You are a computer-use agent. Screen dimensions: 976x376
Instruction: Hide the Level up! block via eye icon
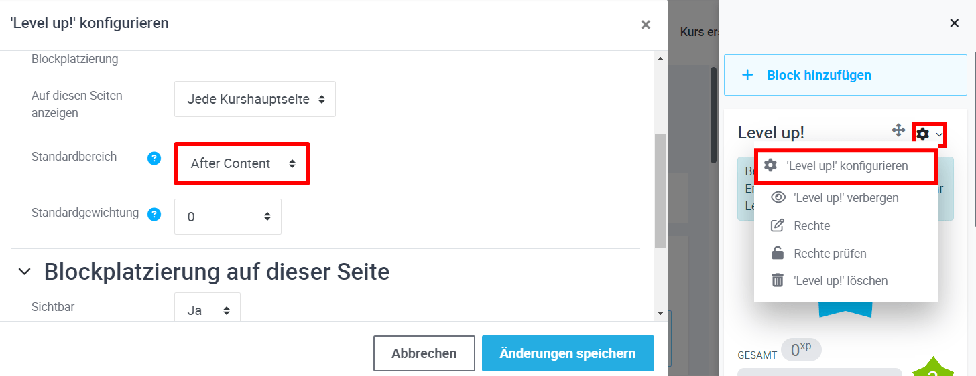[x=778, y=198]
